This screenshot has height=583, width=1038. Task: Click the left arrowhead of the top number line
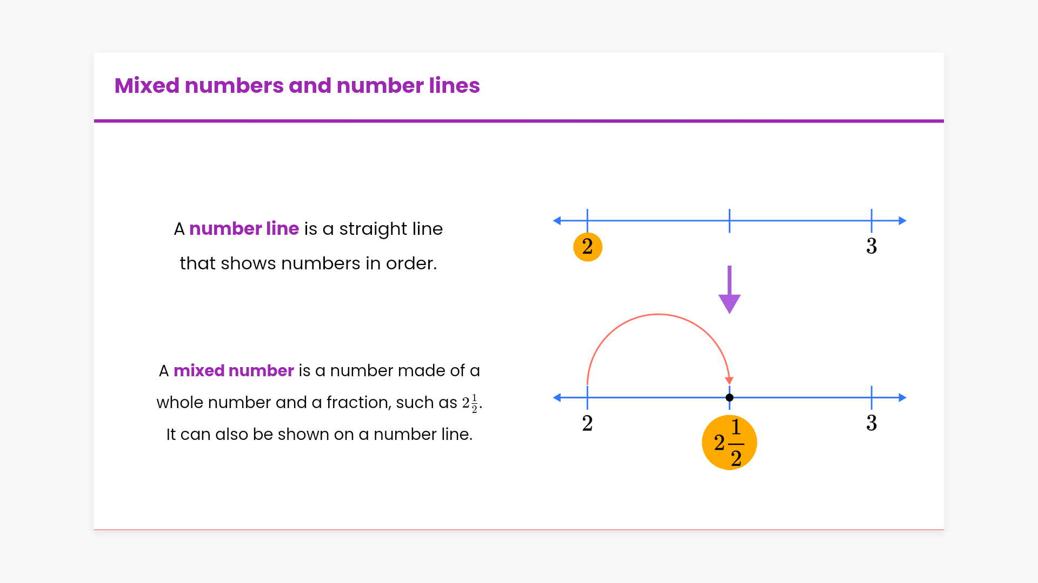[x=557, y=221]
